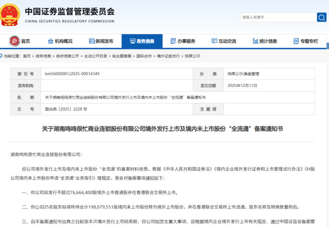Click the building icon beside 机构概况
Viewport: 329px width, 228px height.
pos(51,41)
